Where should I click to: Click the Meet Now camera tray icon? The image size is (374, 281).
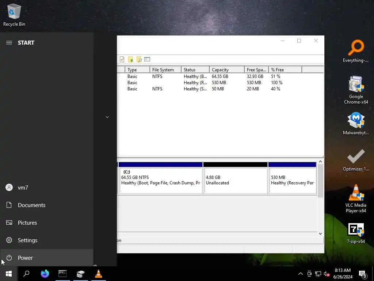[309, 274]
